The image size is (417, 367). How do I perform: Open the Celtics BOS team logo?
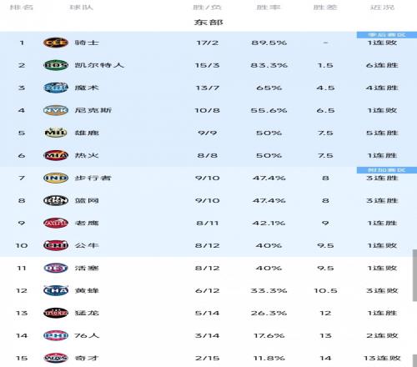click(x=56, y=65)
